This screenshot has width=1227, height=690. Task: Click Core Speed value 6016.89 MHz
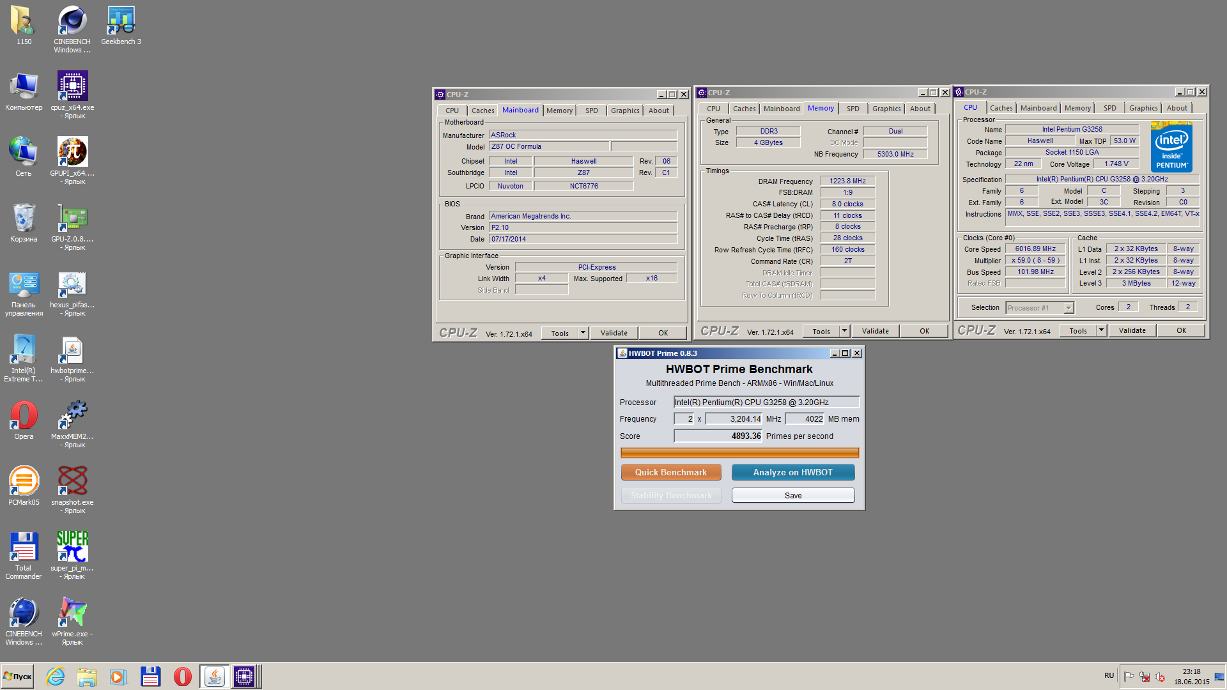tap(1035, 249)
